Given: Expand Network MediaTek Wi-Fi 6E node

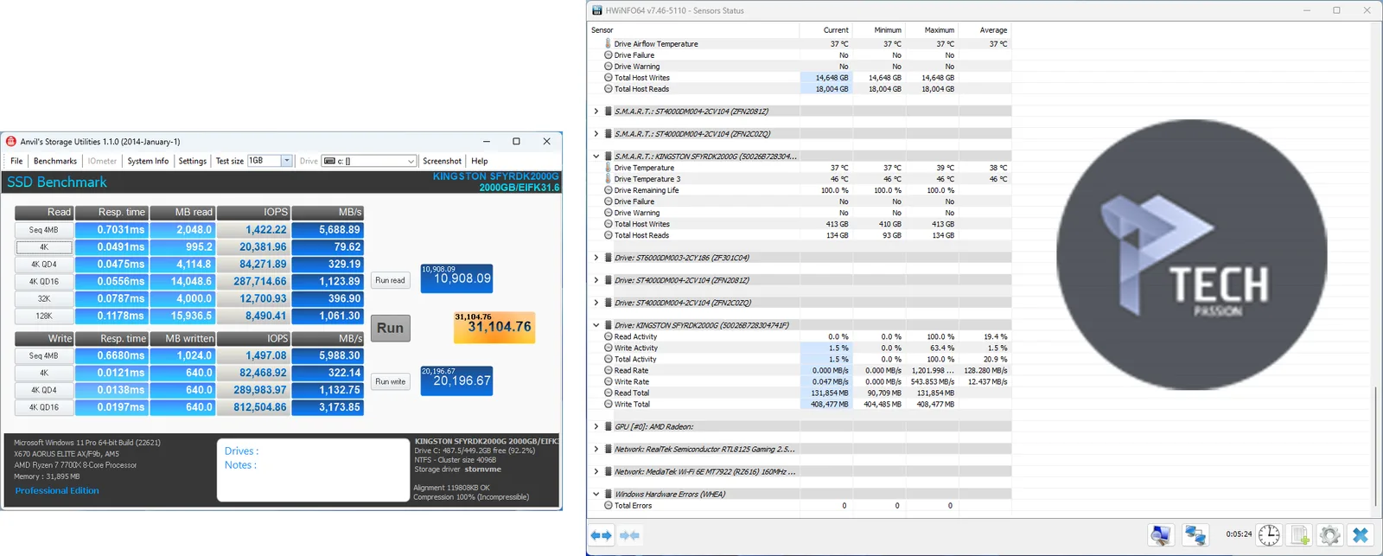Looking at the screenshot, I should [596, 471].
